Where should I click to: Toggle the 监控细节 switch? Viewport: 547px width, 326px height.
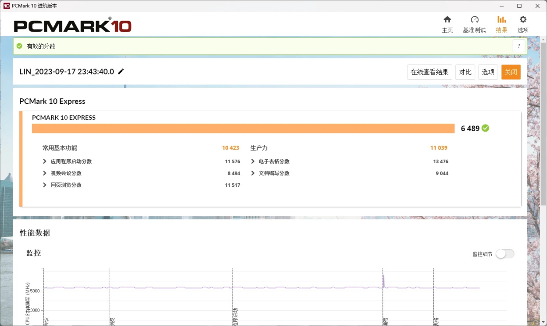[505, 254]
